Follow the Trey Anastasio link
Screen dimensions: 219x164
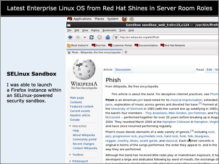point(156,113)
